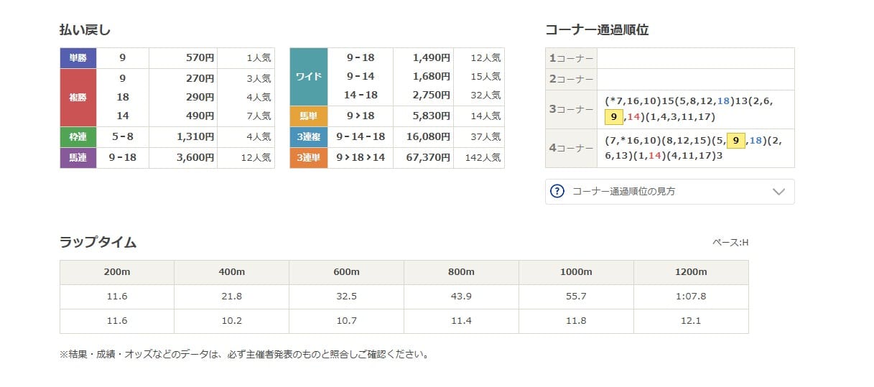Click the yellow 馬単 label badge
This screenshot has height=387, width=874.
point(309,116)
